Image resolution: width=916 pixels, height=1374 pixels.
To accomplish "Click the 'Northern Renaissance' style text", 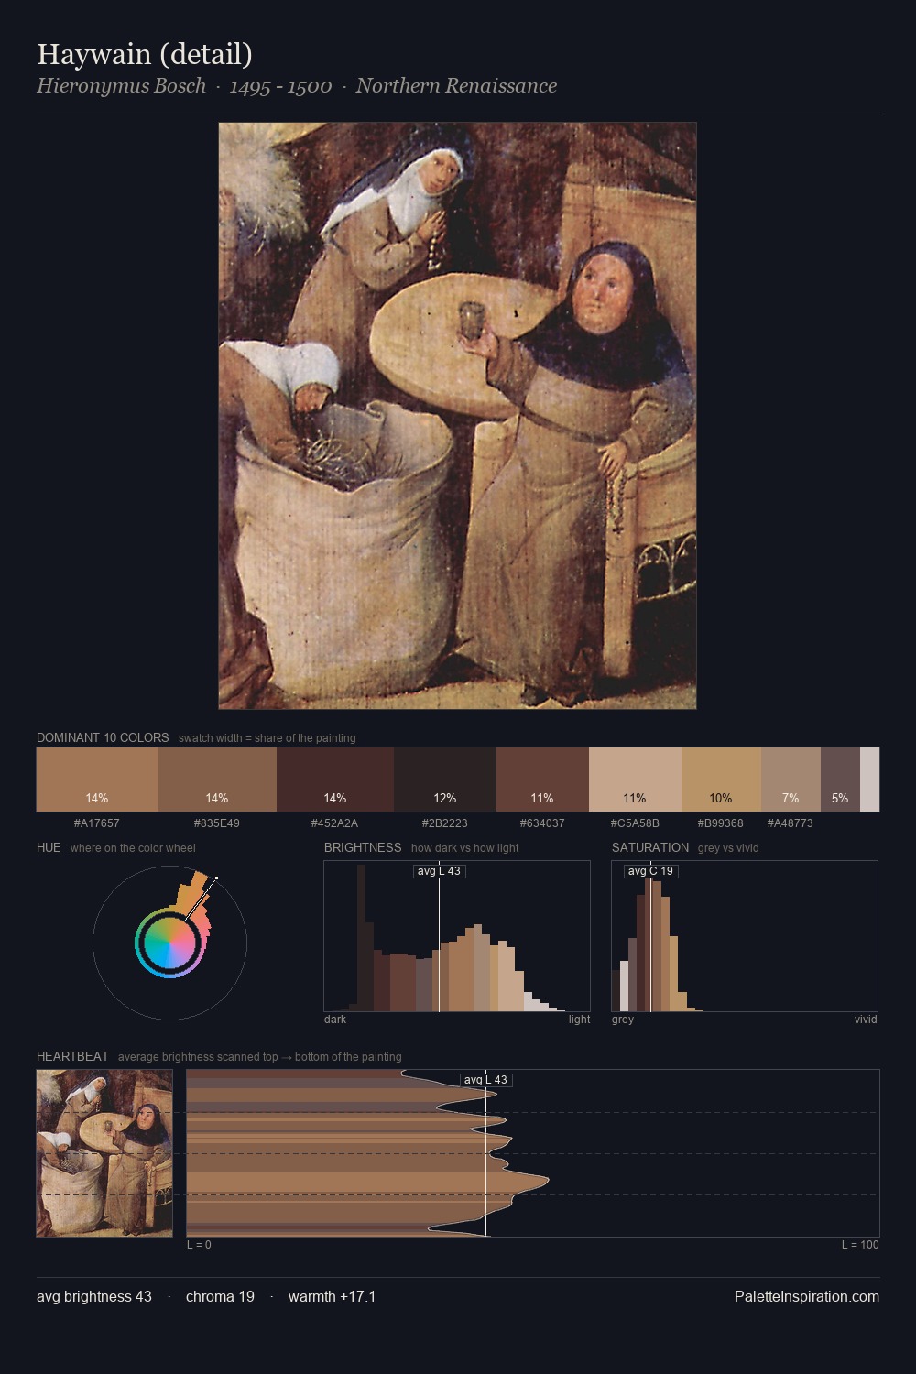I will (456, 86).
